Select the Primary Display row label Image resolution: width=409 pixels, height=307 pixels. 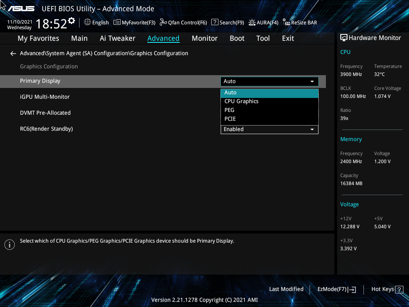pyautogui.click(x=40, y=81)
